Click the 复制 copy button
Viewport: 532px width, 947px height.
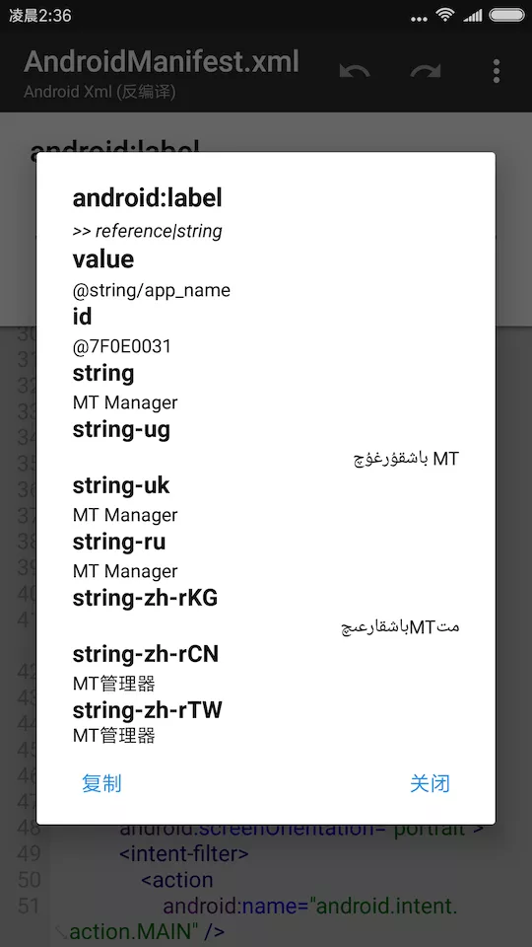tap(101, 783)
